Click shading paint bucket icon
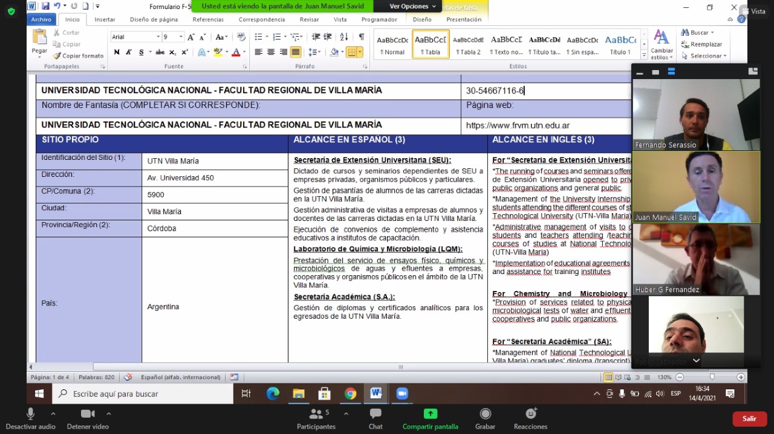This screenshot has width=774, height=434. tap(334, 52)
